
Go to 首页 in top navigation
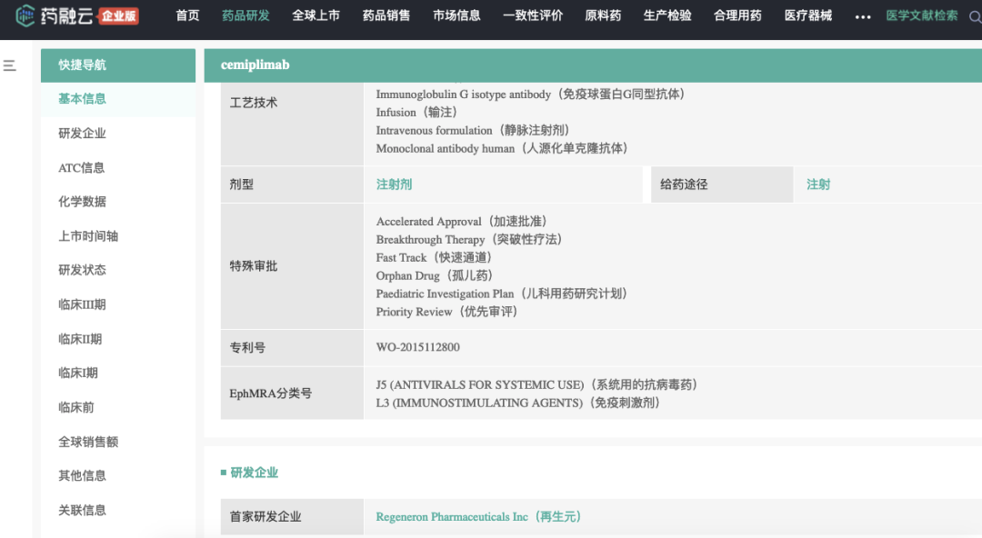coord(187,15)
